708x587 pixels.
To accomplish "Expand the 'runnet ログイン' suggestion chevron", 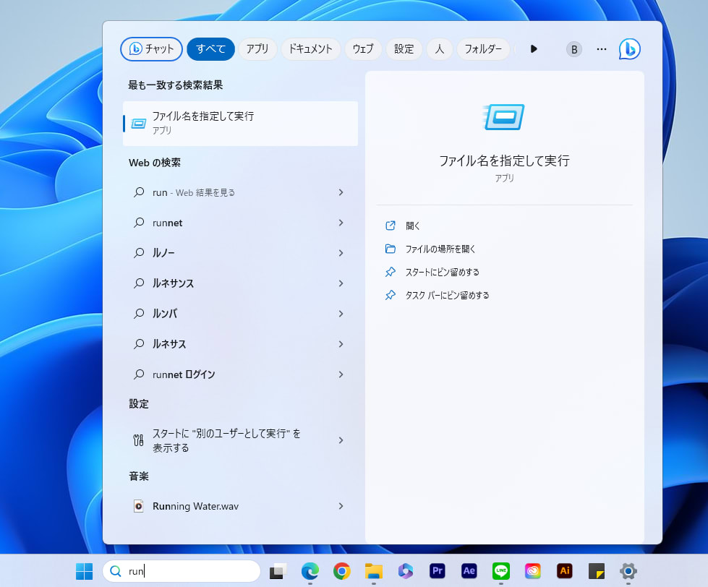I will point(341,374).
